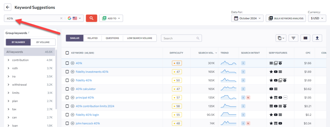
Task: Go back using the arrow button
Action: coord(8,7)
